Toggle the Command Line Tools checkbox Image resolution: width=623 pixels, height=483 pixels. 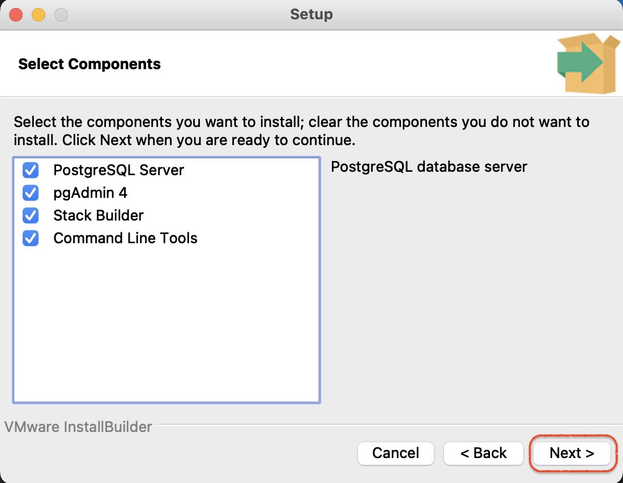31,238
